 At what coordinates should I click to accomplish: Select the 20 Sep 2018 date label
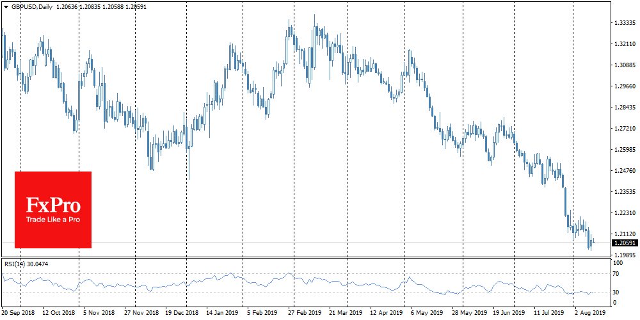pyautogui.click(x=19, y=314)
